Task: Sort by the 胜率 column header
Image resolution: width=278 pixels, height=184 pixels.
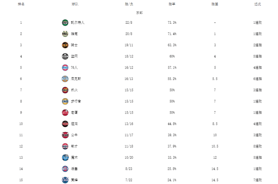Action: click(x=172, y=4)
